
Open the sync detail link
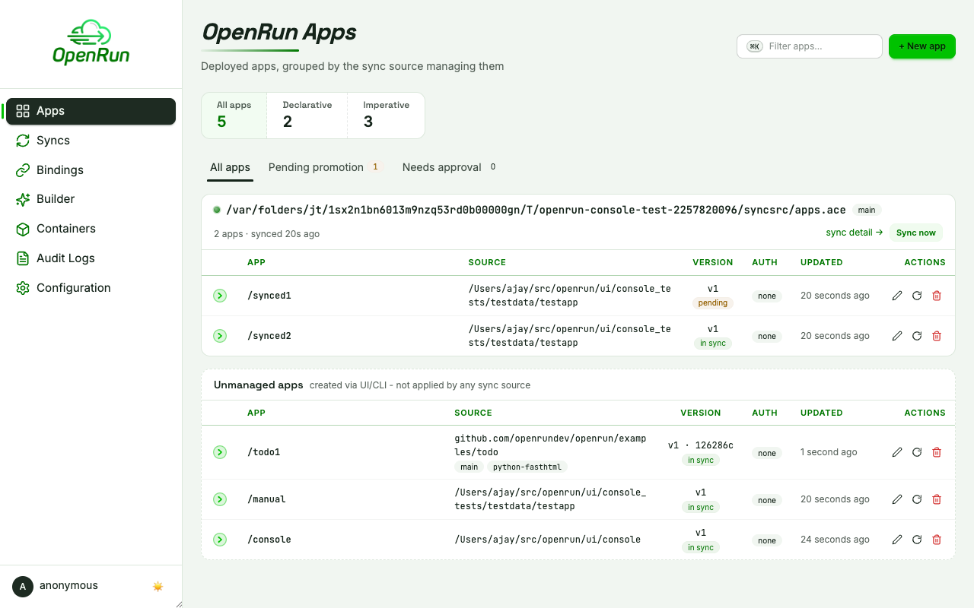pos(855,233)
